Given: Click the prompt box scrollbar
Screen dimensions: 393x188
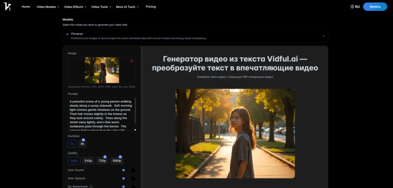Looking at the screenshot, I should pos(135,110).
